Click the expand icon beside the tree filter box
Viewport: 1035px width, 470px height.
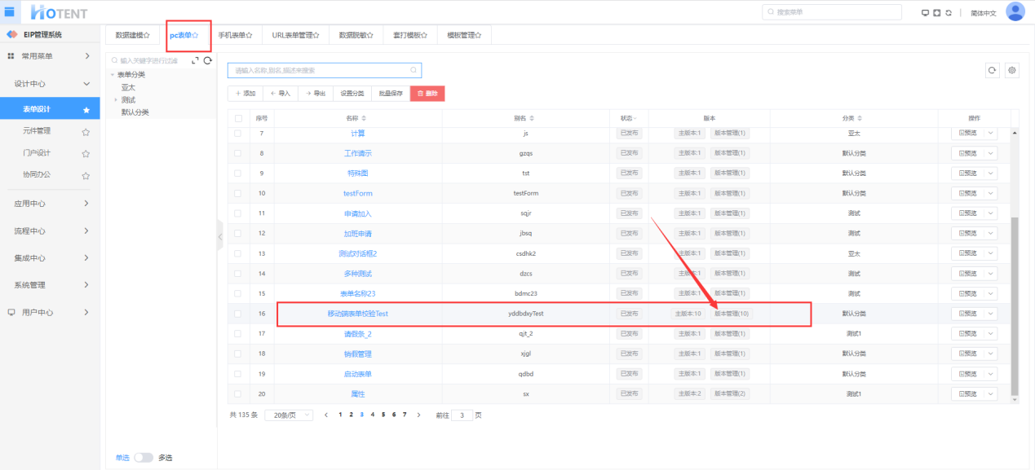pos(195,60)
